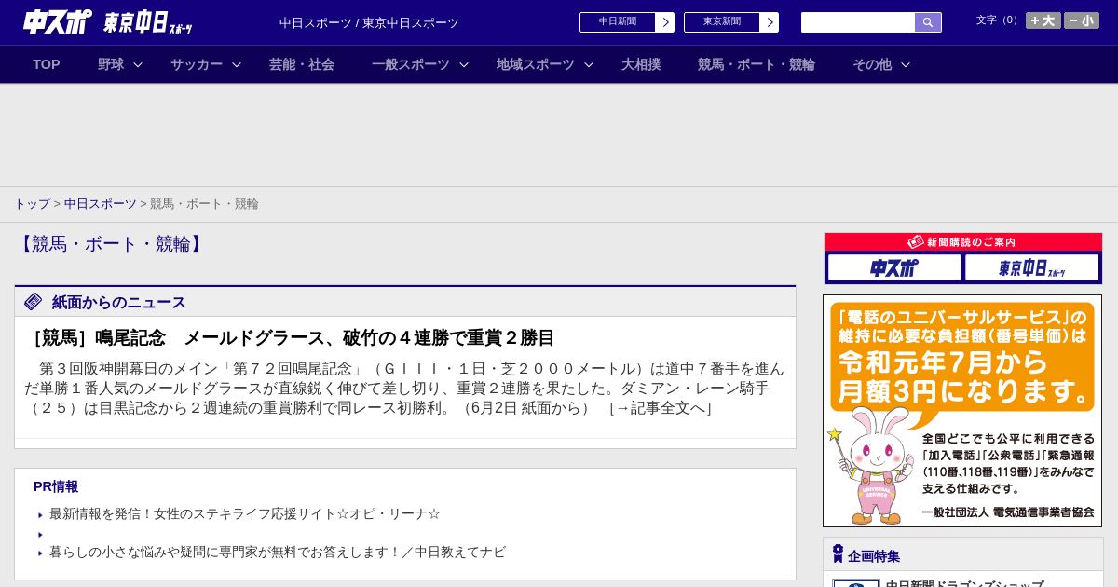This screenshot has width=1118, height=587.
Task: Click the 競馬・ボート・競輪 breadcrumb text
Action: click(204, 203)
